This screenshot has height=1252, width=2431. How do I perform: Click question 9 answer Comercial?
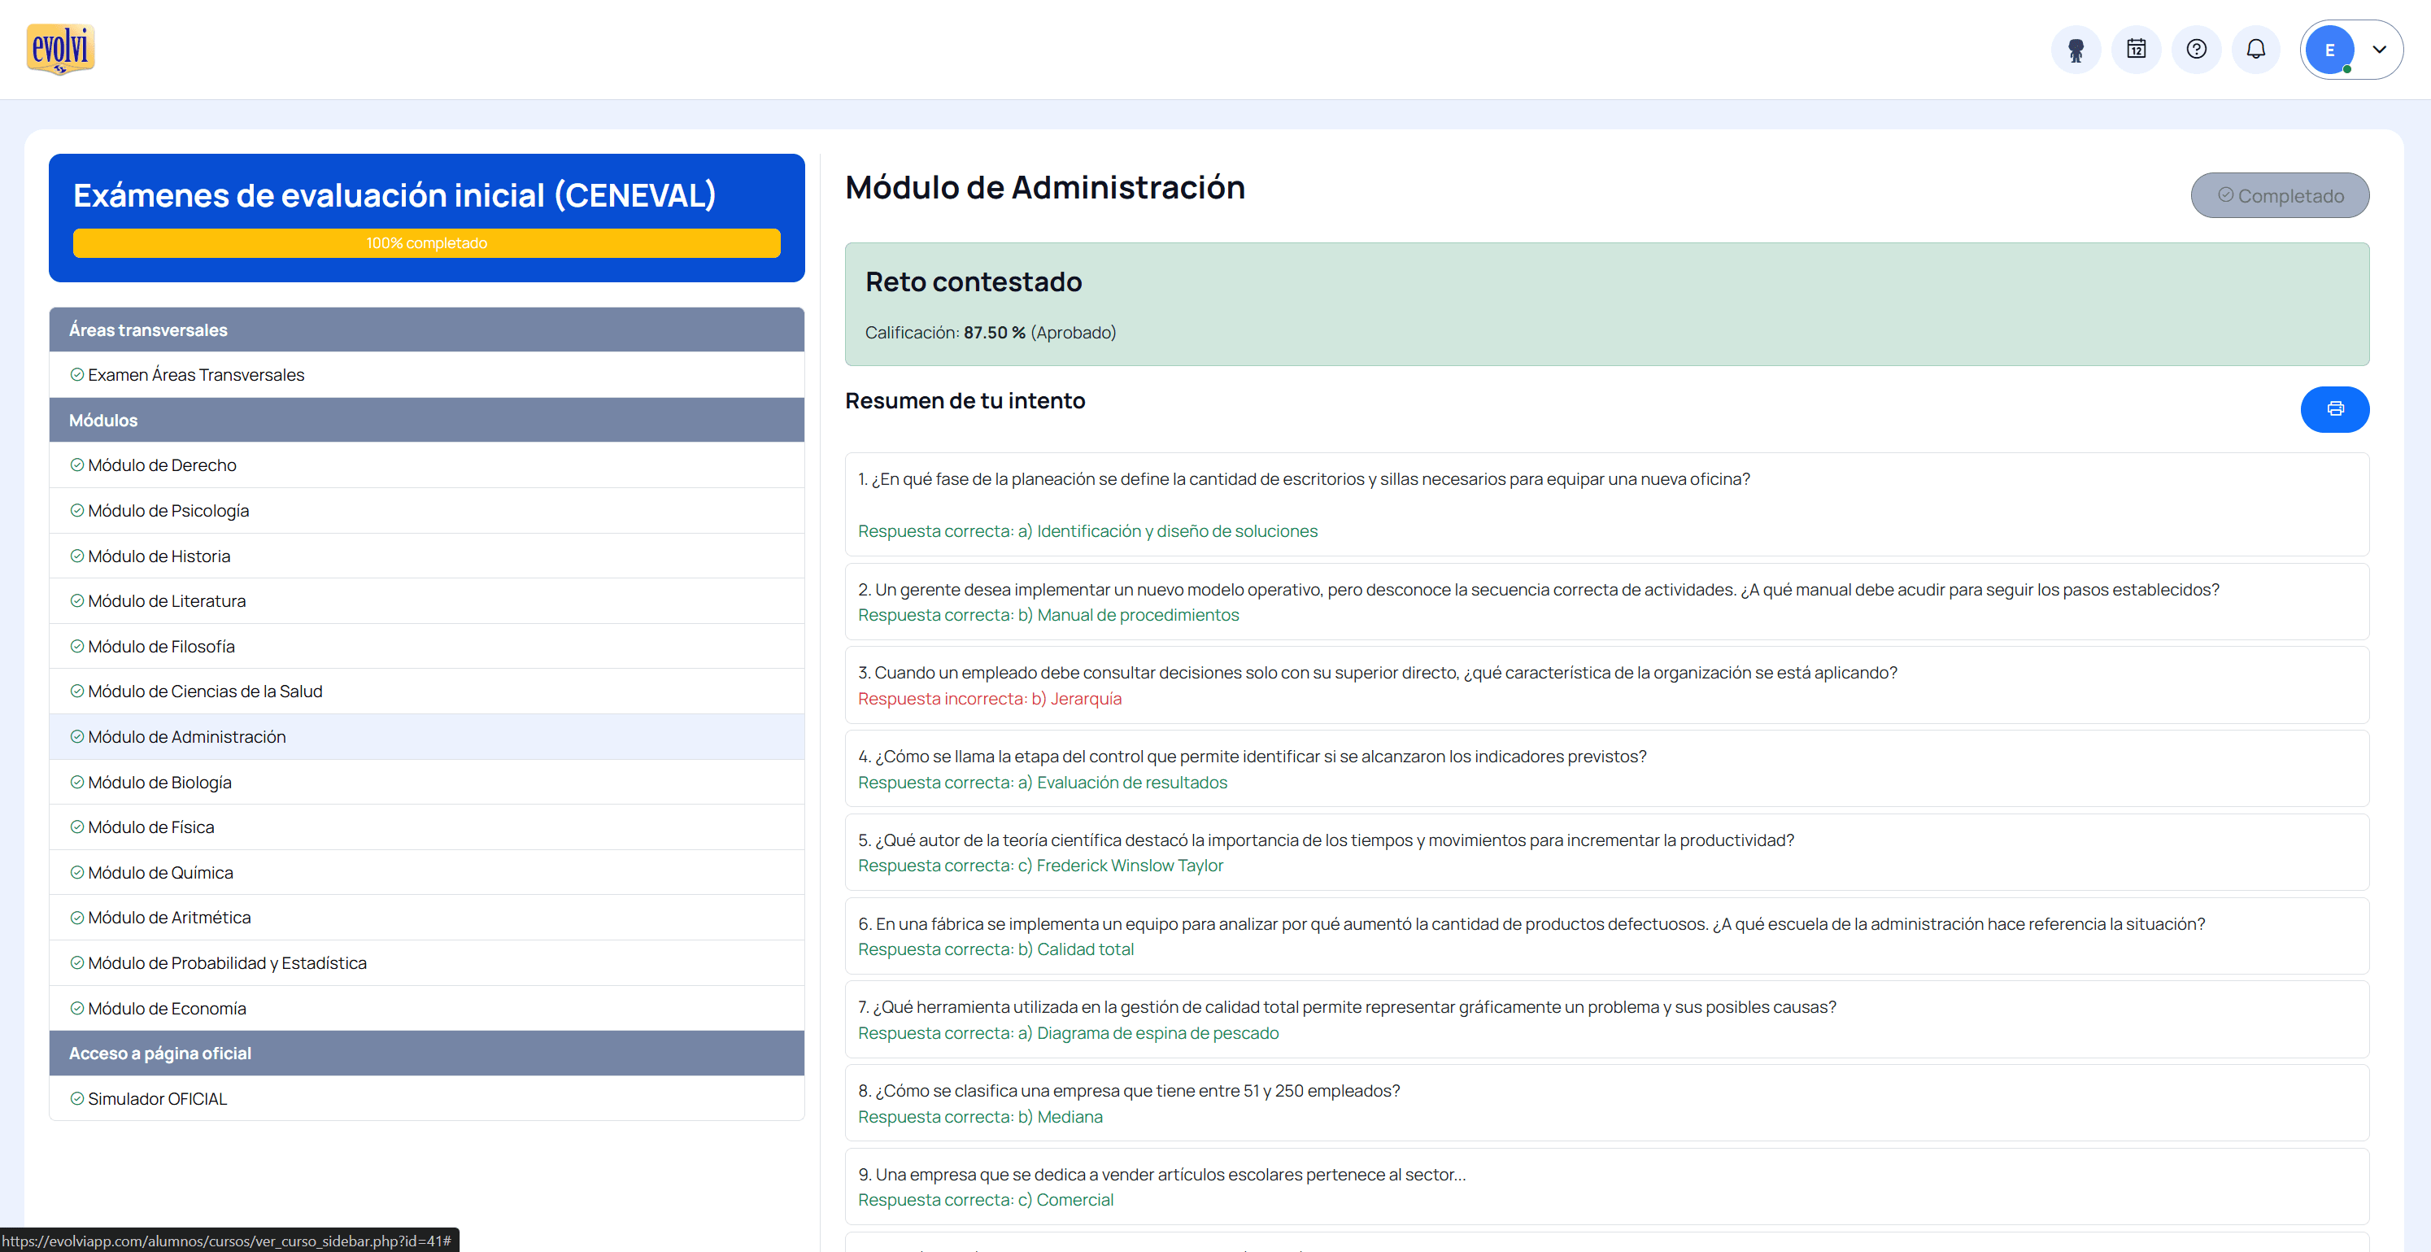[x=985, y=1200]
